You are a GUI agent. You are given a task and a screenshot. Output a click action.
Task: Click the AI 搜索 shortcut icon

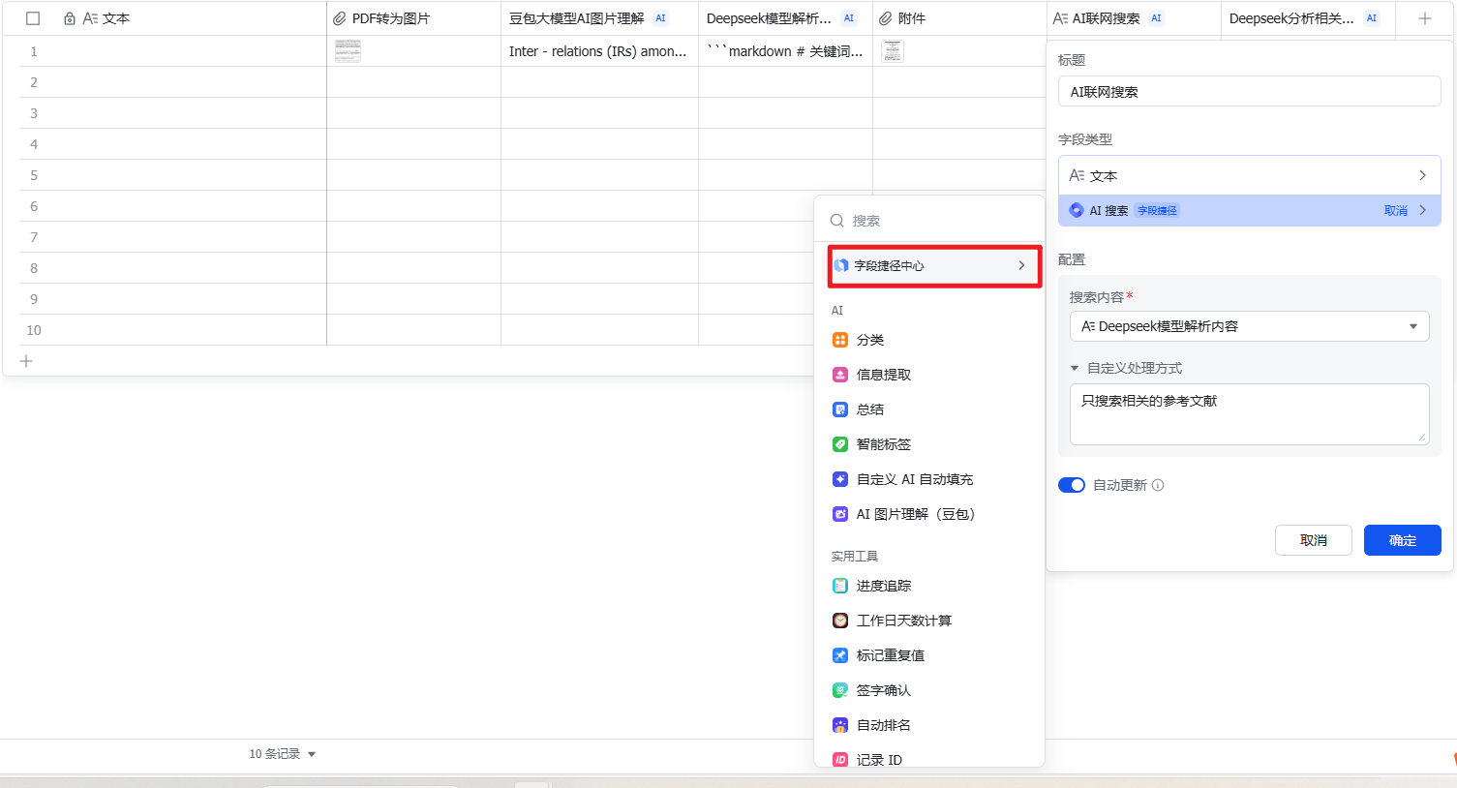click(x=1077, y=210)
